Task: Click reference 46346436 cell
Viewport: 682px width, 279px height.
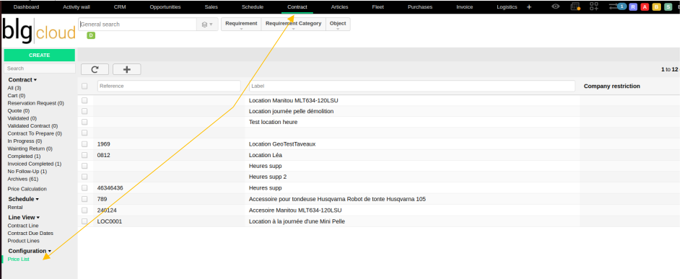Action: [110, 188]
